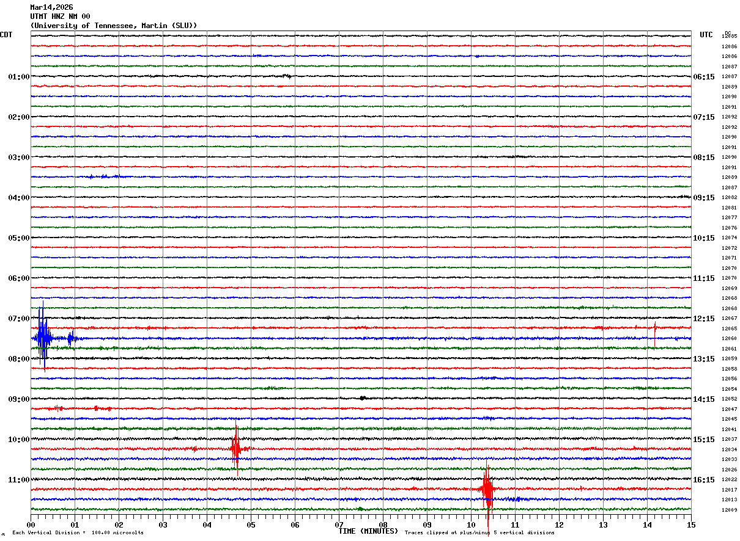Click the Each Vertical Division scale note
Viewport: 740px width, 541px height.
click(x=78, y=533)
